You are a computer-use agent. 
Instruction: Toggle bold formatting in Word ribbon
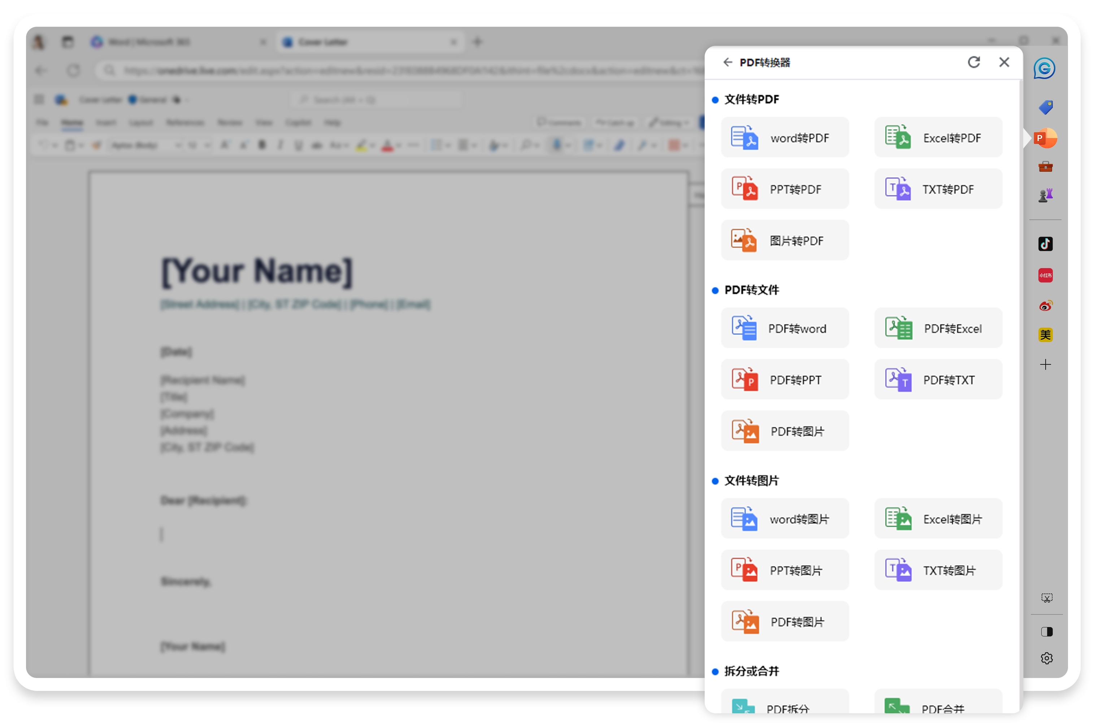pyautogui.click(x=262, y=145)
